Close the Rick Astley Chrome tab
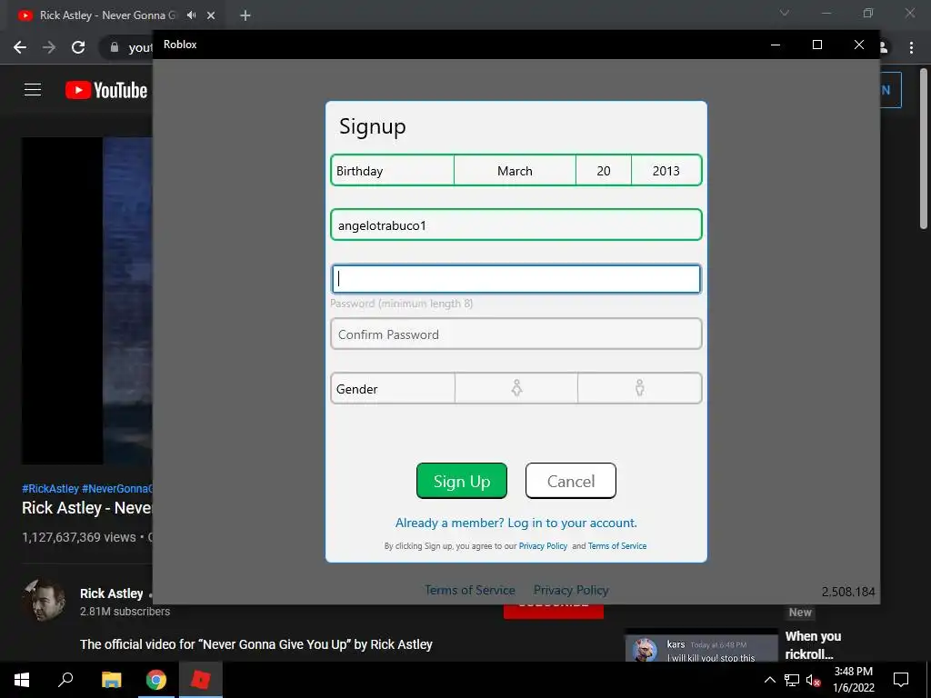 [x=211, y=15]
